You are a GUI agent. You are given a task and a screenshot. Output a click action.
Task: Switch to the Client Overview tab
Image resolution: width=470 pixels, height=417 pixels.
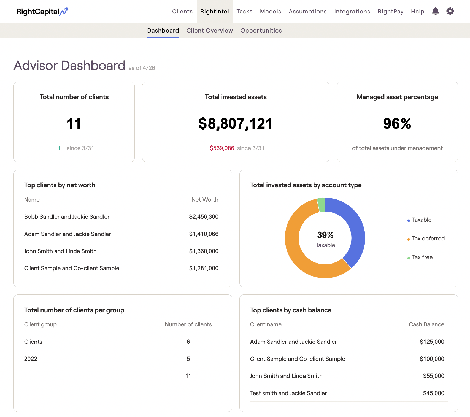click(x=209, y=30)
